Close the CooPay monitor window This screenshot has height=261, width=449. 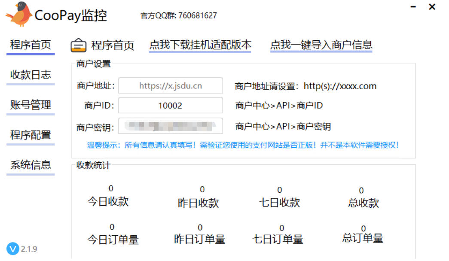coord(432,7)
